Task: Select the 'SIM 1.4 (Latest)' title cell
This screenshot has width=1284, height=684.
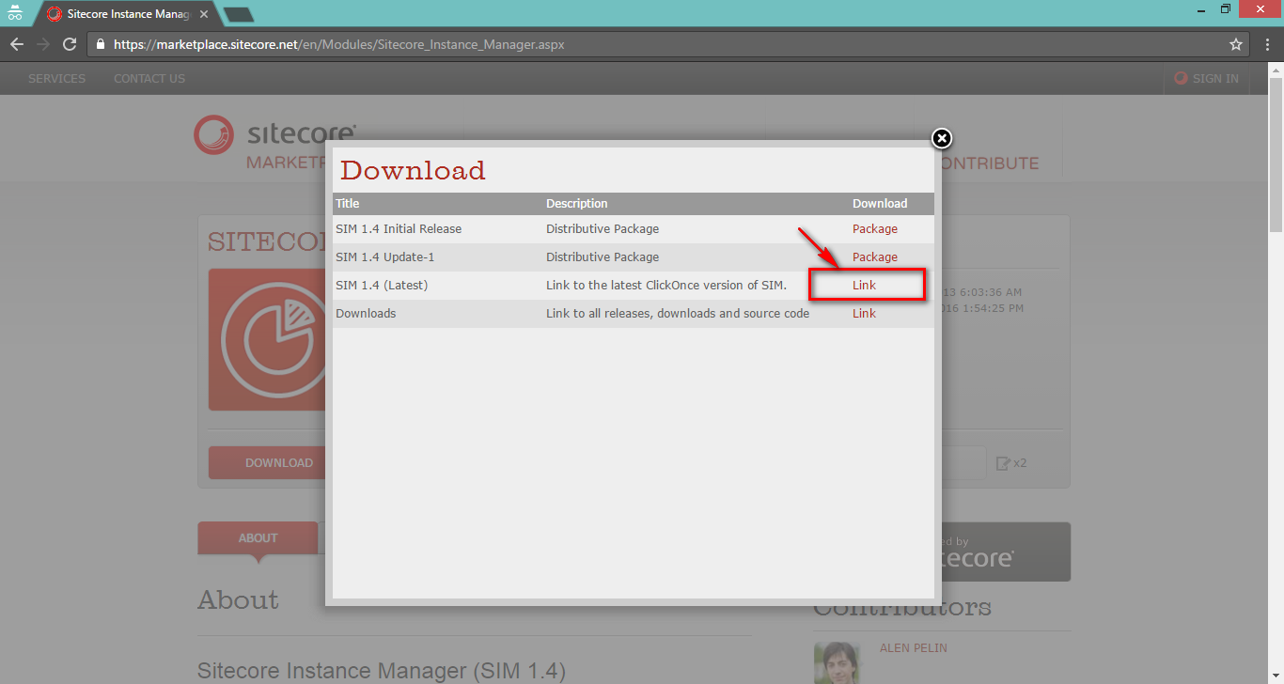Action: click(x=382, y=286)
